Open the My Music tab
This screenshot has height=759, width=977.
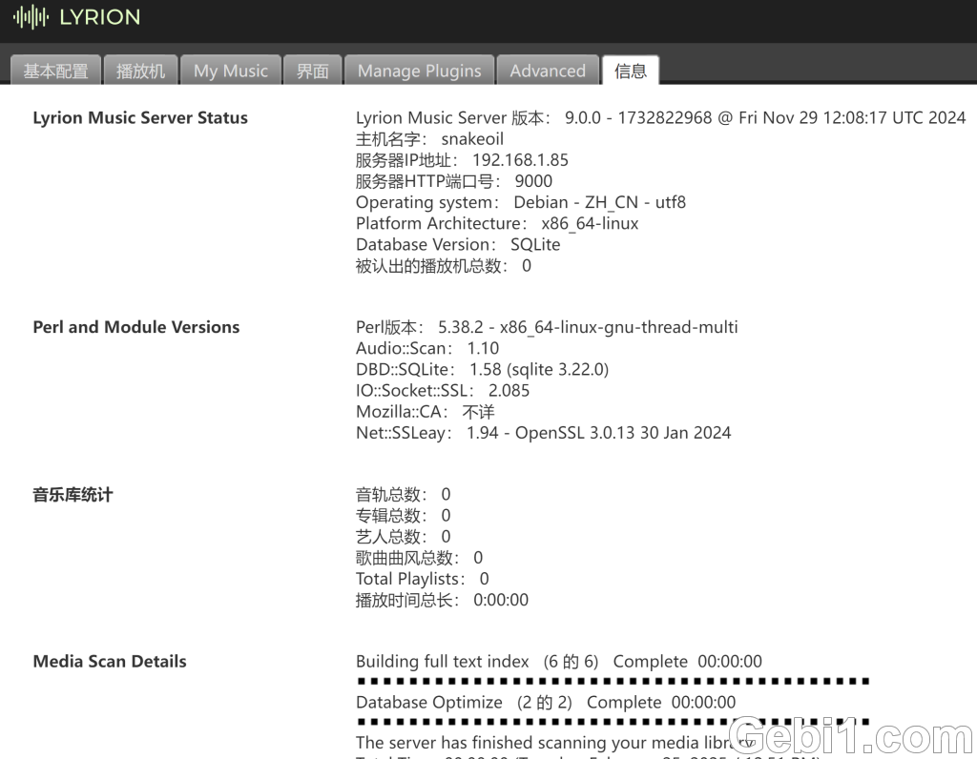point(231,71)
